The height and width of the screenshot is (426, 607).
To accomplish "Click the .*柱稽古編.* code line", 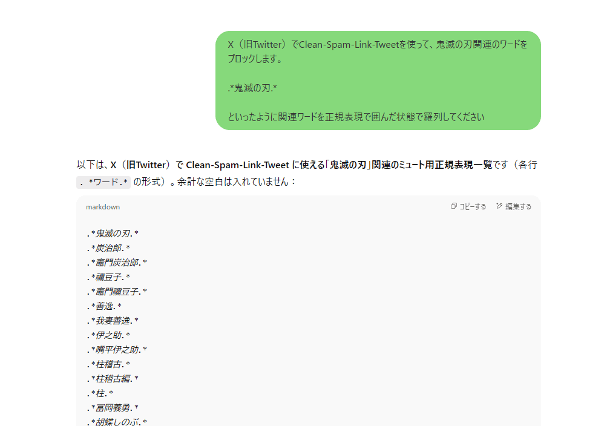I will pos(113,379).
